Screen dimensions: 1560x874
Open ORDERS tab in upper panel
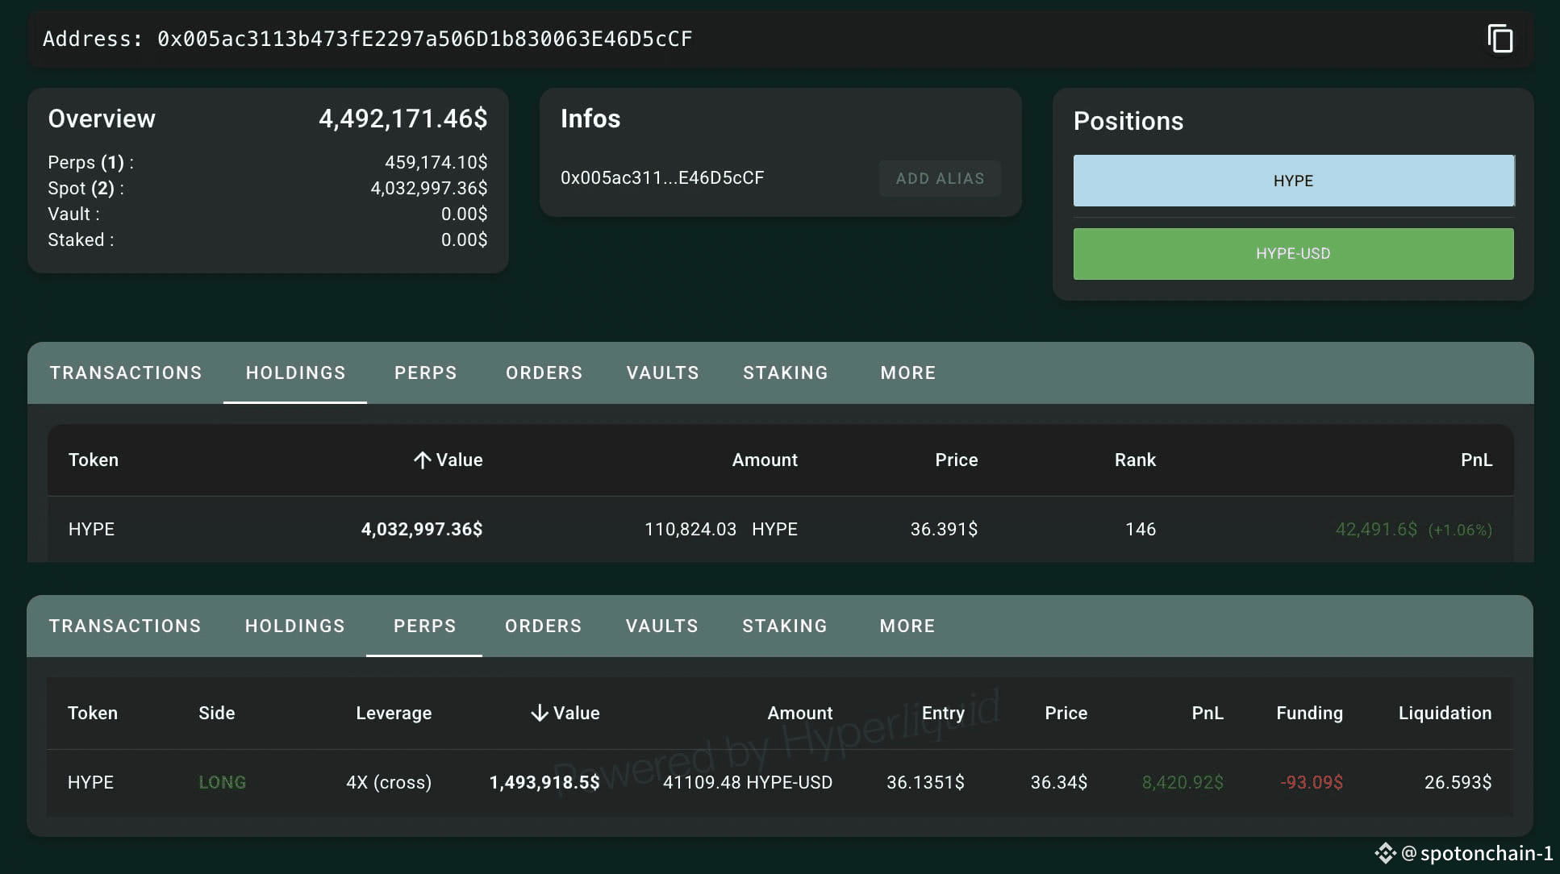coord(544,373)
